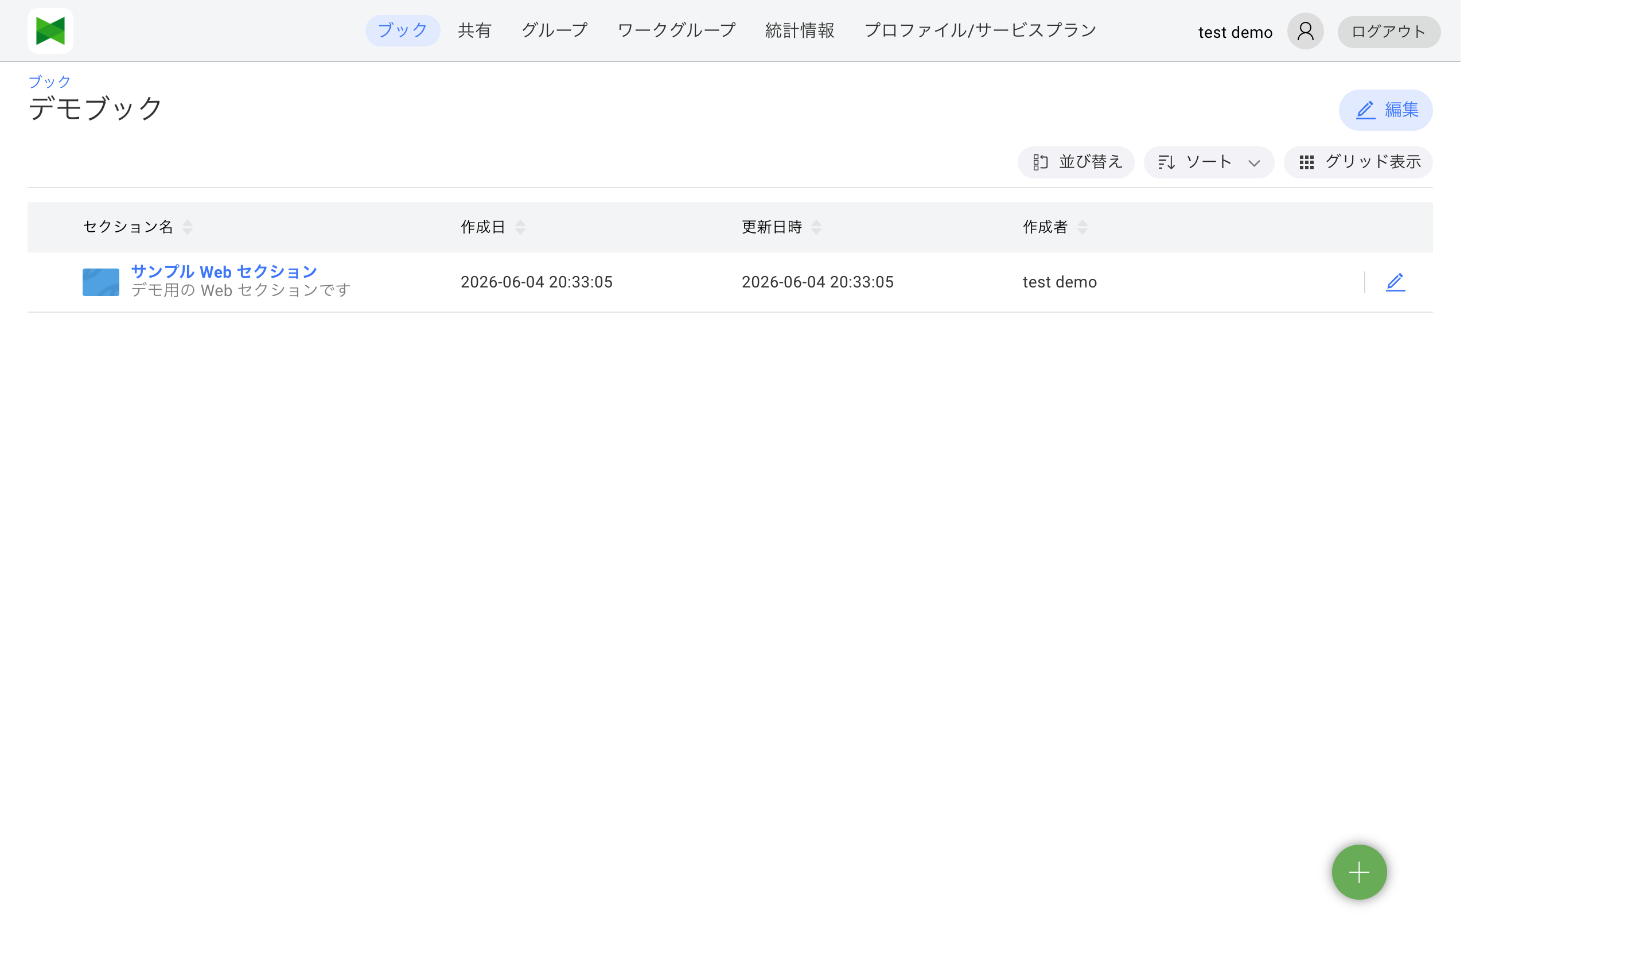Open the user profile avatar icon
1651x972 pixels.
(1305, 31)
